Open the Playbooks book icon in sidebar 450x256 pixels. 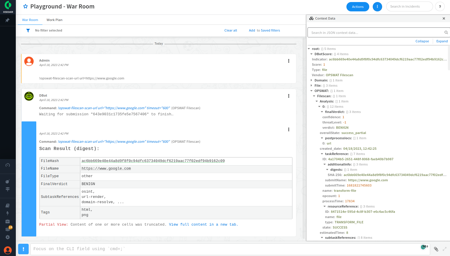pyautogui.click(x=8, y=206)
